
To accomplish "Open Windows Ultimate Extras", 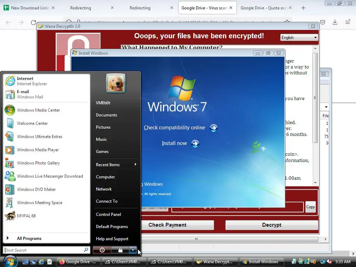I will click(x=47, y=136).
